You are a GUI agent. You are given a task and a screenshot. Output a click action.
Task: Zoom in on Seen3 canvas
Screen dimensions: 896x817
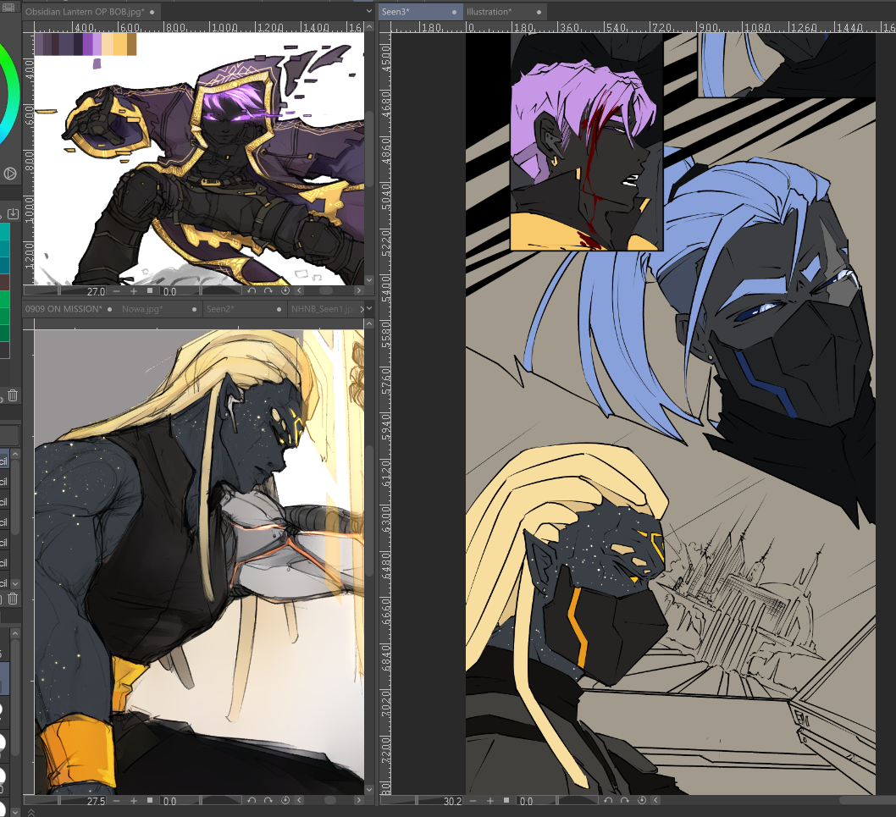point(490,801)
